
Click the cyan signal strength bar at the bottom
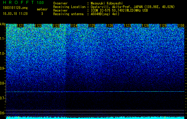tap(95, 118)
